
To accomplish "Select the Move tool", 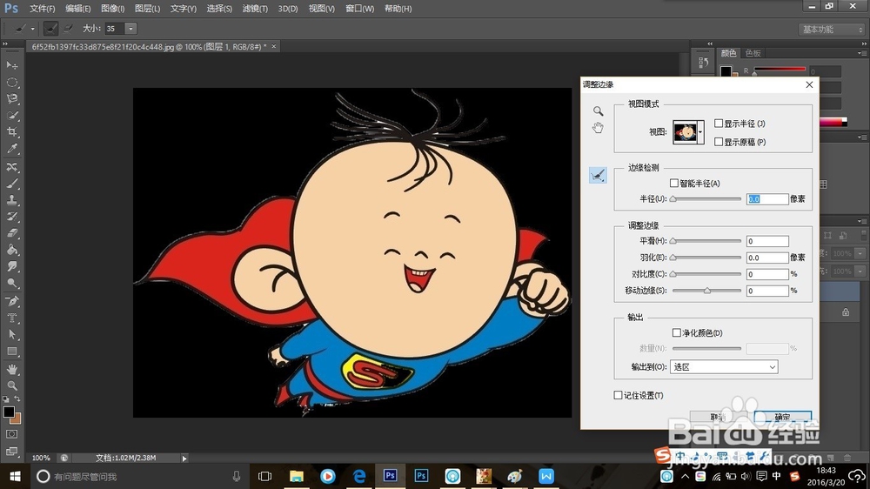I will [11, 65].
